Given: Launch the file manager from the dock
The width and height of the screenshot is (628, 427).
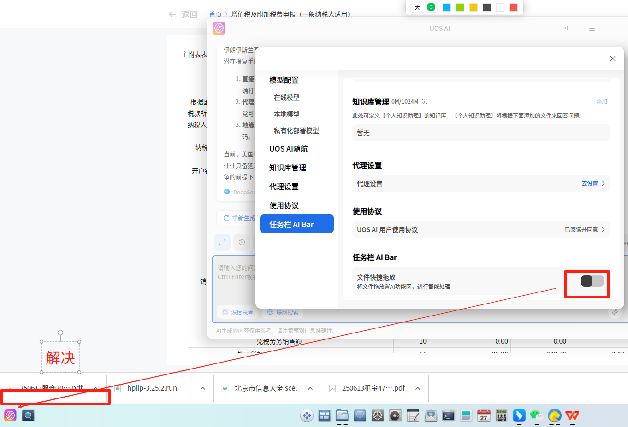Looking at the screenshot, I should click(x=342, y=415).
